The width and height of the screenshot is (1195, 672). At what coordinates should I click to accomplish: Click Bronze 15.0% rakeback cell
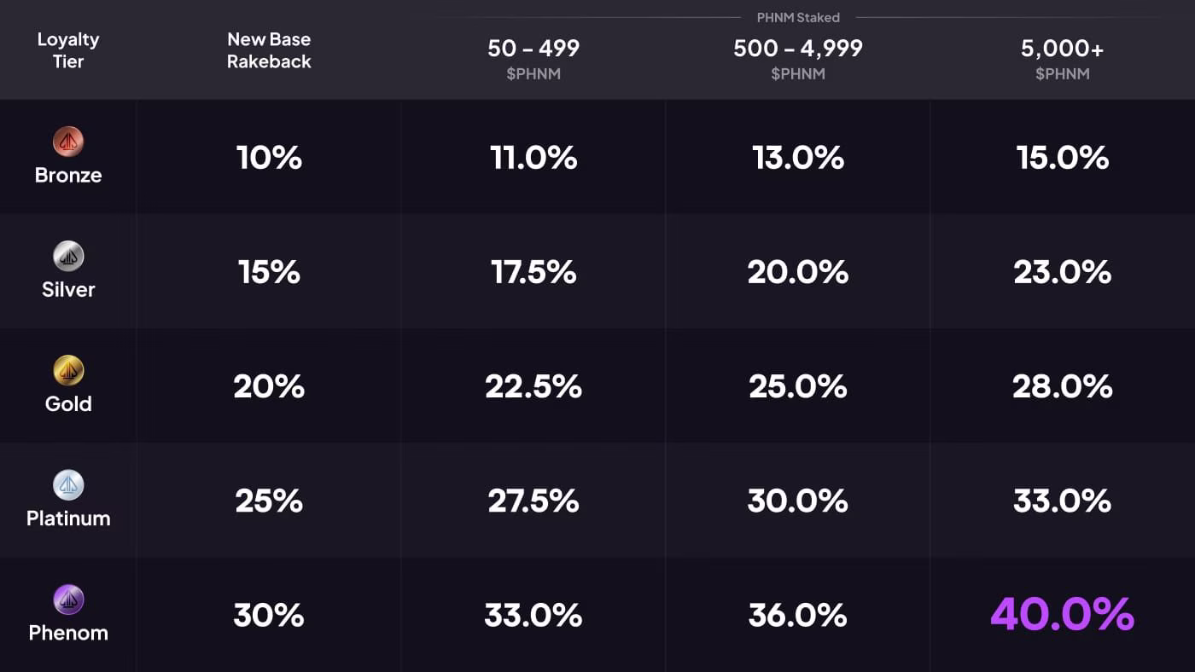(1063, 157)
